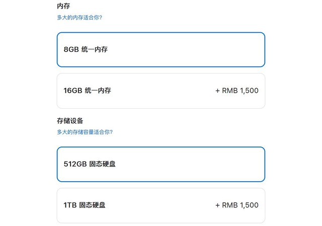The image size is (322, 226).
Task: Click the middle of the 16GB memory card
Action: (161, 91)
